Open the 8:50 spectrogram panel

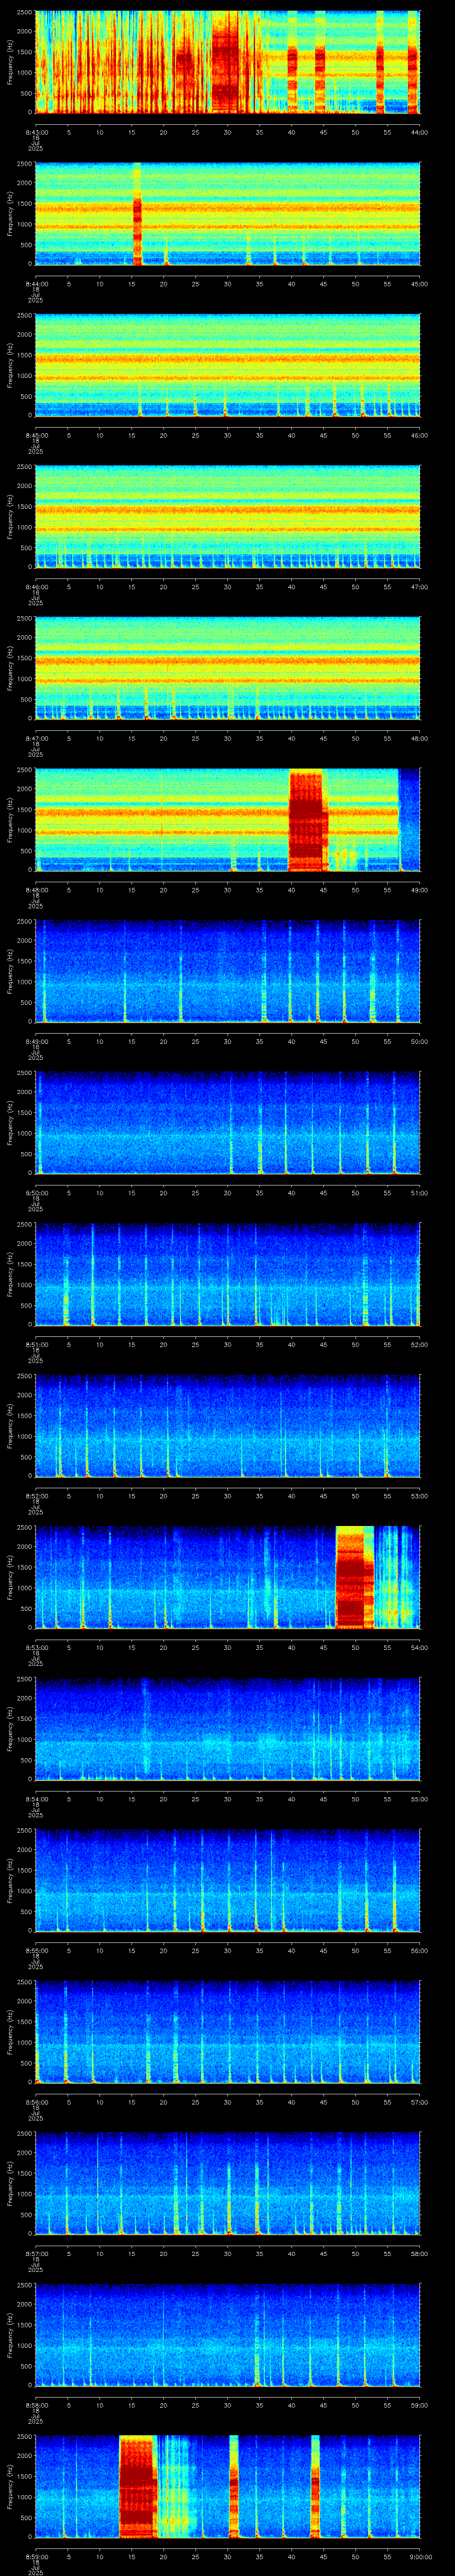pyautogui.click(x=227, y=1123)
